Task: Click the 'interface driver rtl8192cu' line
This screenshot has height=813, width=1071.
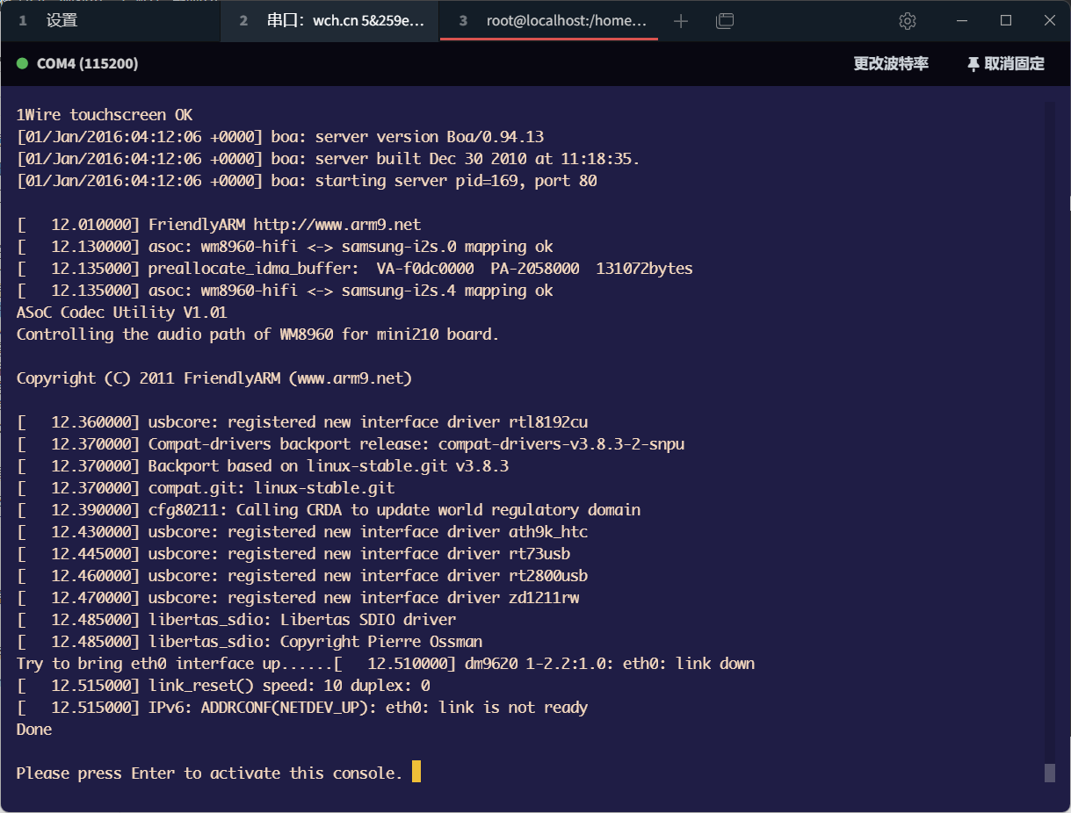Action: (x=302, y=422)
